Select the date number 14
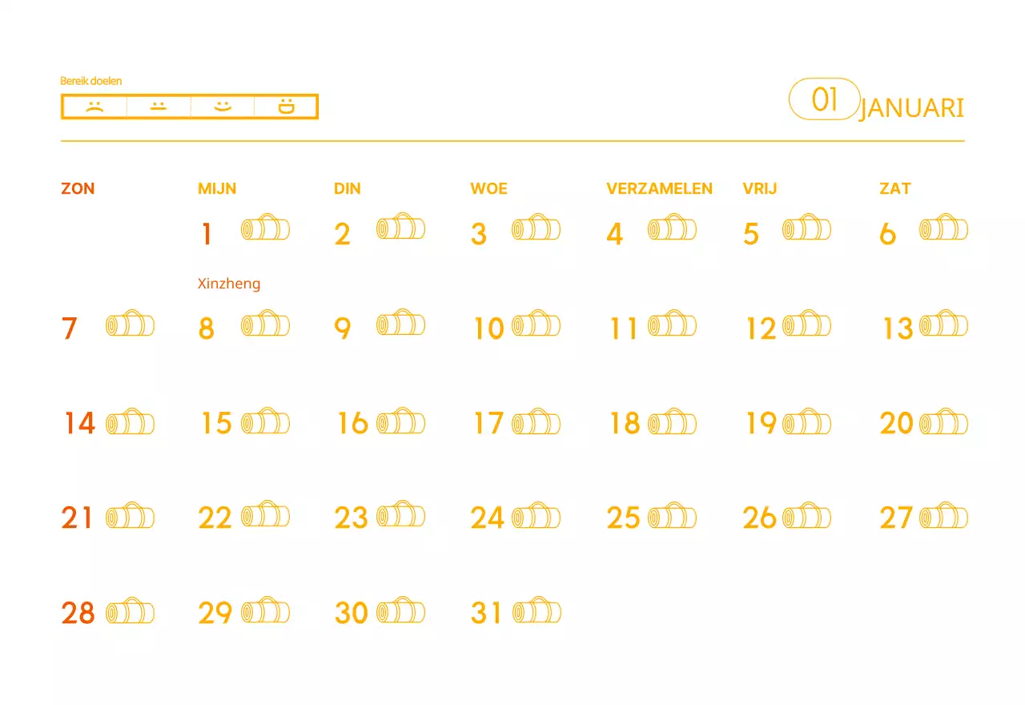Viewport: 1025px width, 705px height. (79, 423)
